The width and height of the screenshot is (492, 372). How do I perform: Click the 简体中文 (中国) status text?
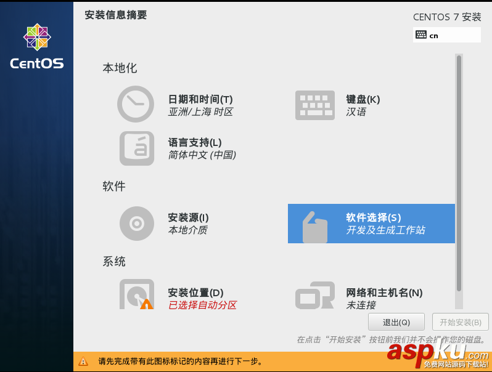(x=202, y=155)
